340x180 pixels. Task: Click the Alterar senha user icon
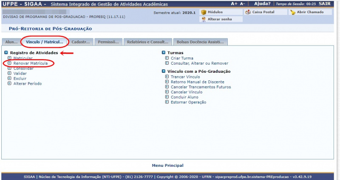[x=204, y=19]
